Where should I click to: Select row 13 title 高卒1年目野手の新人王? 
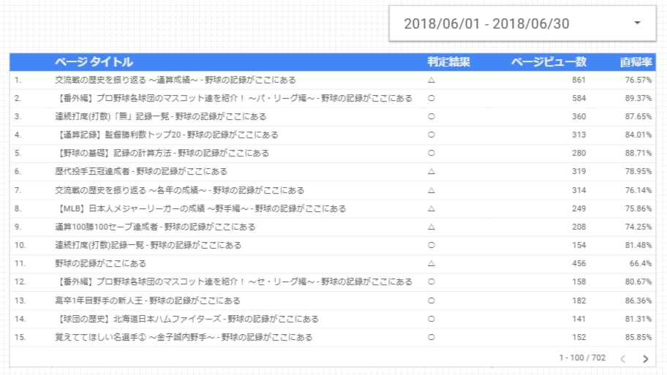point(148,300)
